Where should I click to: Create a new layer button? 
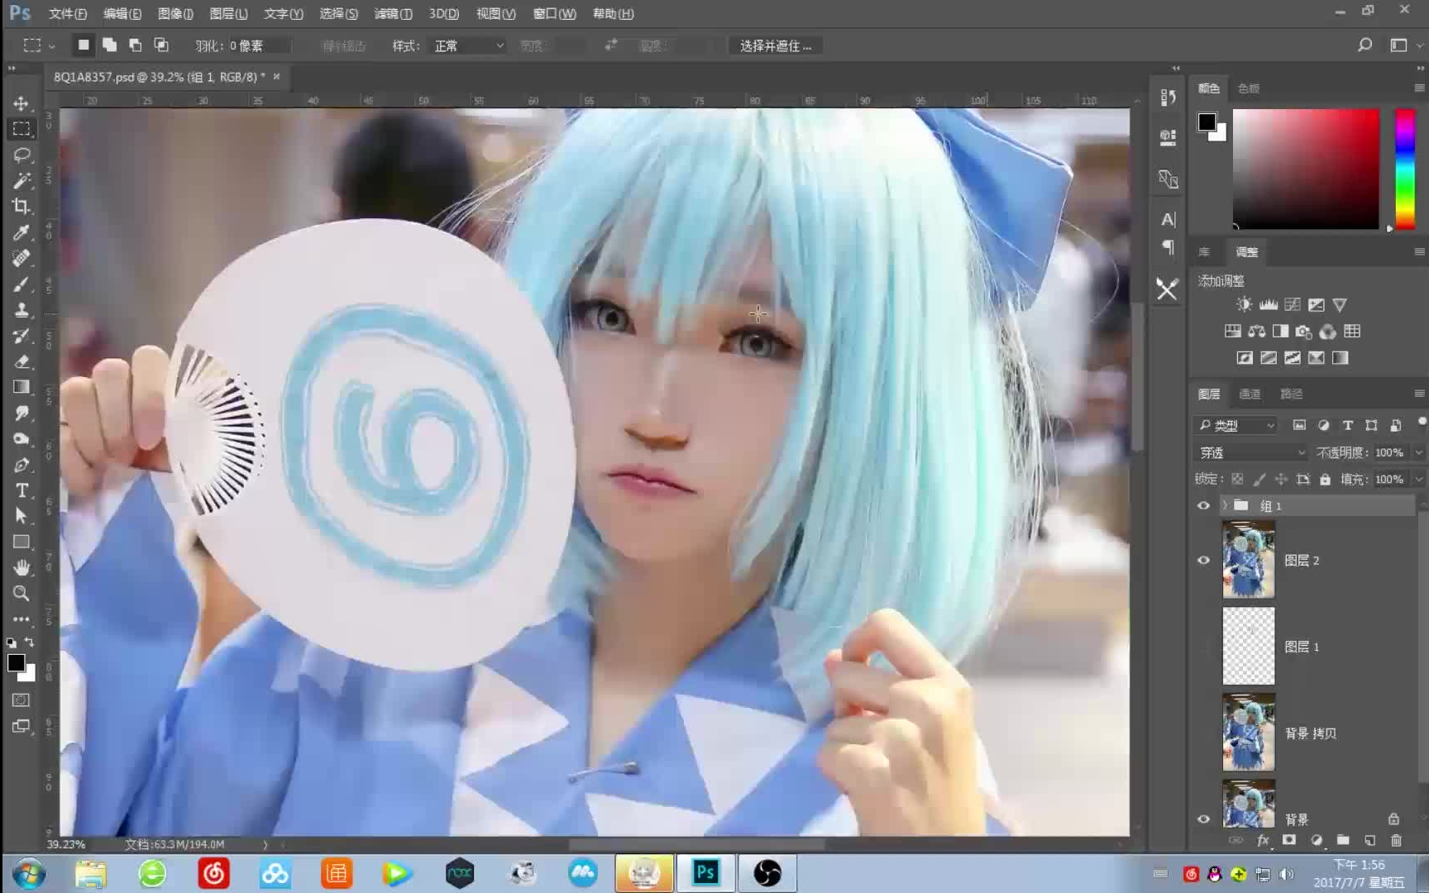tap(1370, 840)
